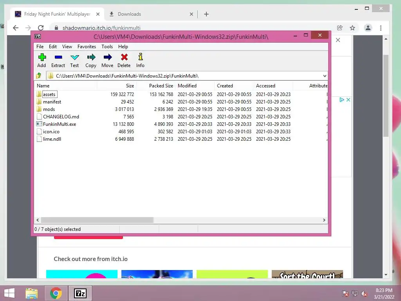Open File Explorer from the taskbar
This screenshot has height=301, width=401.
[32, 293]
